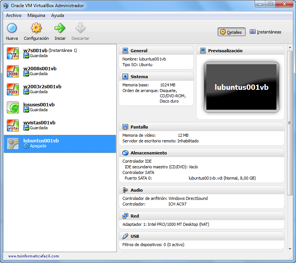Click the Nueva toolbar icon
This screenshot has width=296, height=263.
tap(12, 28)
